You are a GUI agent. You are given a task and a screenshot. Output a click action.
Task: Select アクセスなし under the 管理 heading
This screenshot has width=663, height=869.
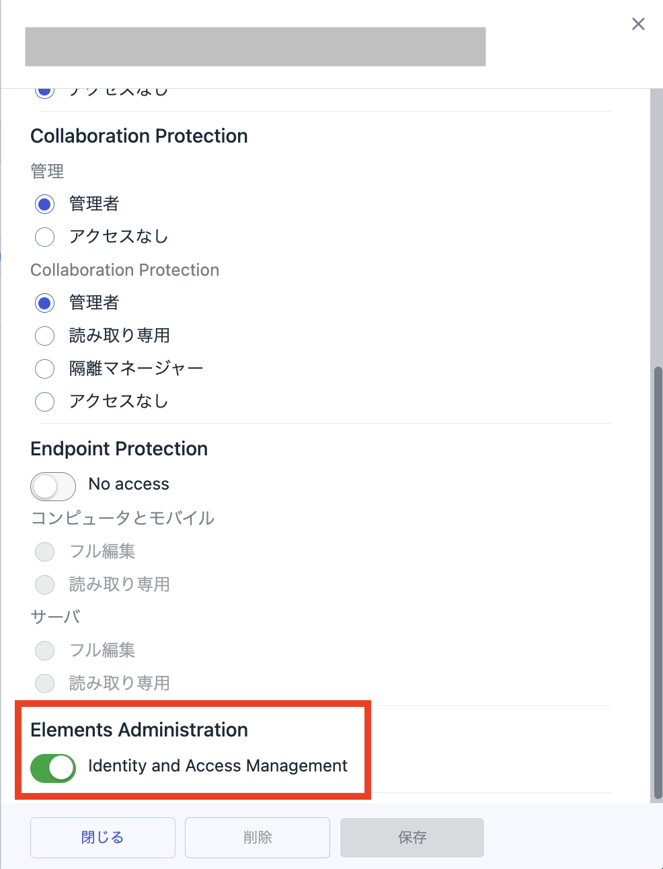click(45, 237)
